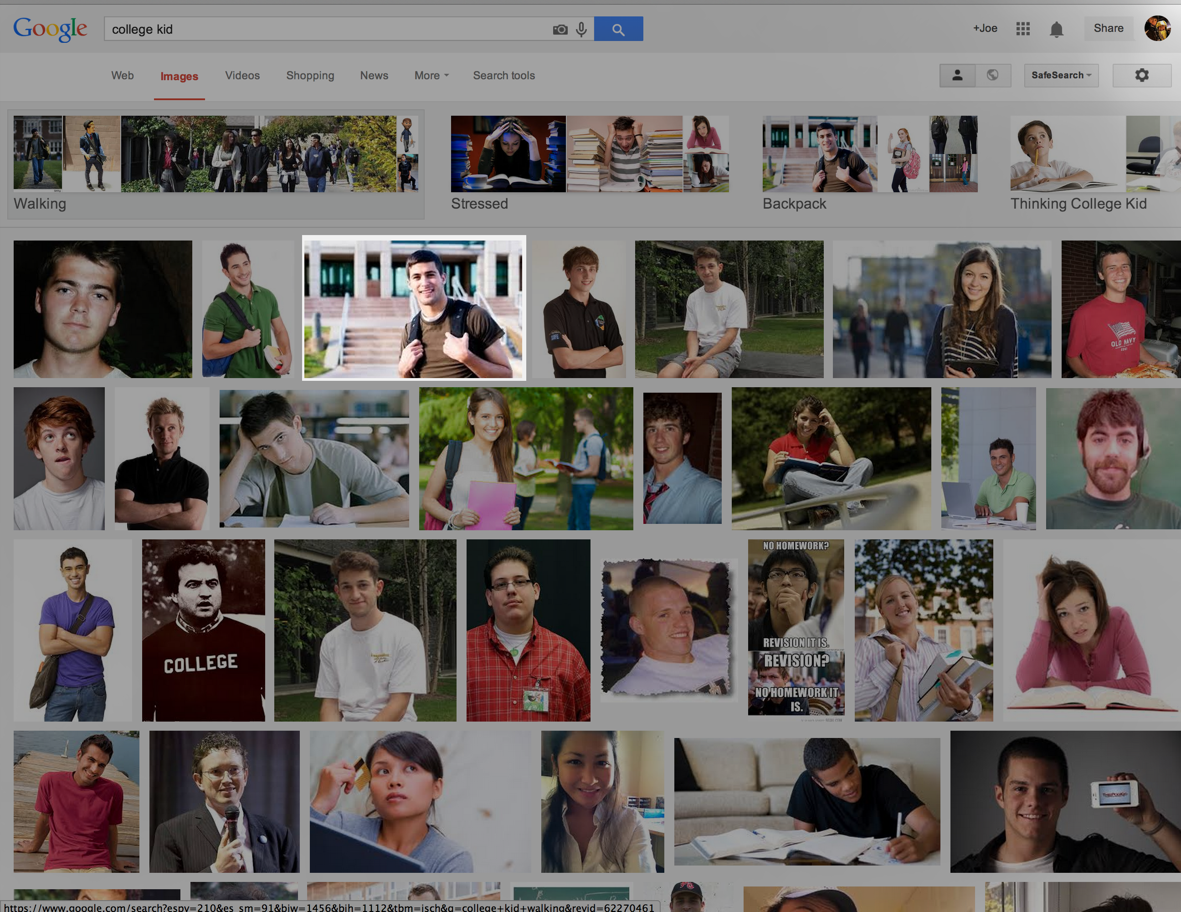1181x912 pixels.
Task: Open the notifications bell icon
Action: [1056, 29]
